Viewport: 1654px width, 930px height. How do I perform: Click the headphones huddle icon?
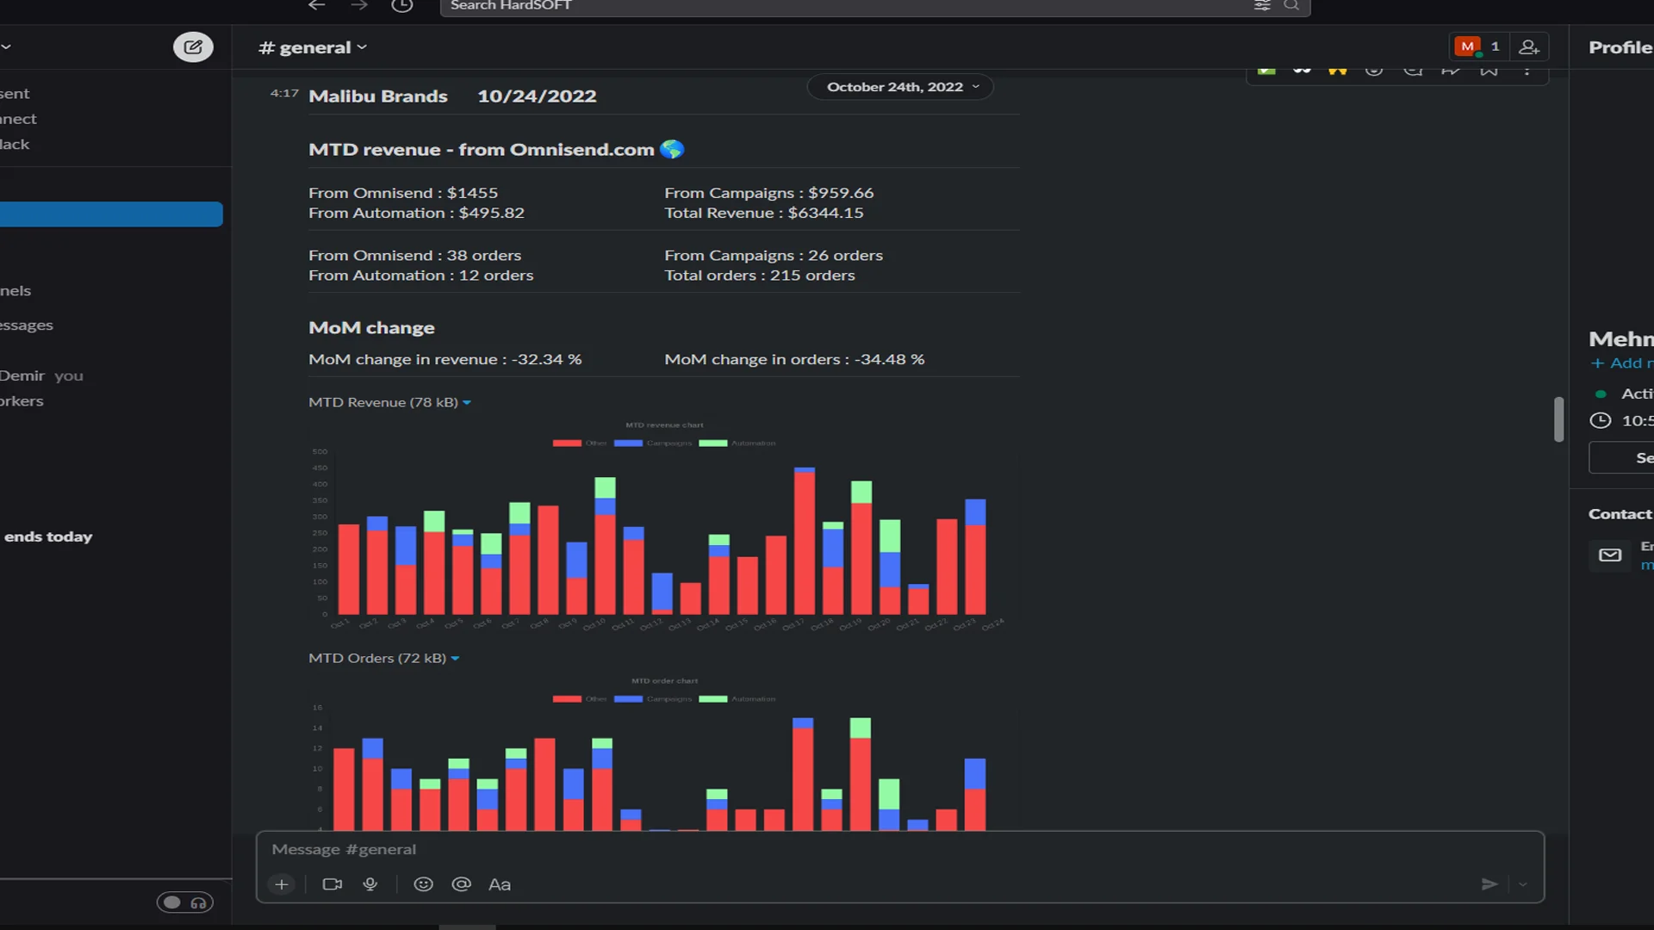(199, 902)
